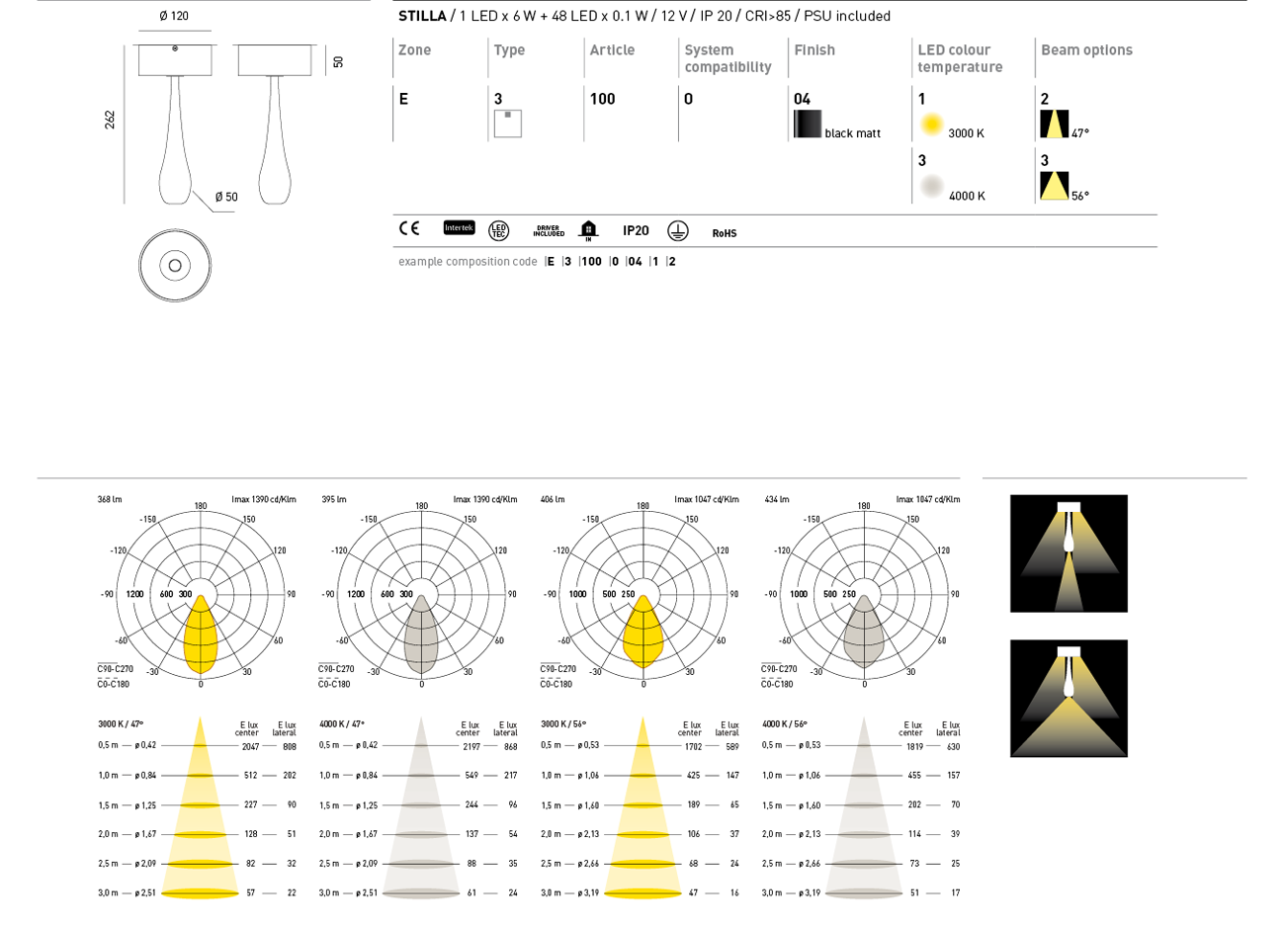This screenshot has width=1285, height=929.
Task: Click the 1702 lux centre value
Action: coord(693,747)
